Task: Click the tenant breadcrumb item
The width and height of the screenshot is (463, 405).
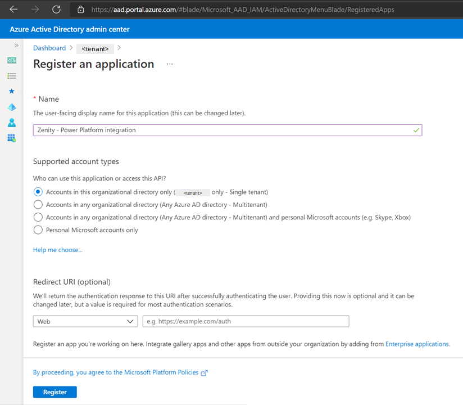Action: coord(95,49)
